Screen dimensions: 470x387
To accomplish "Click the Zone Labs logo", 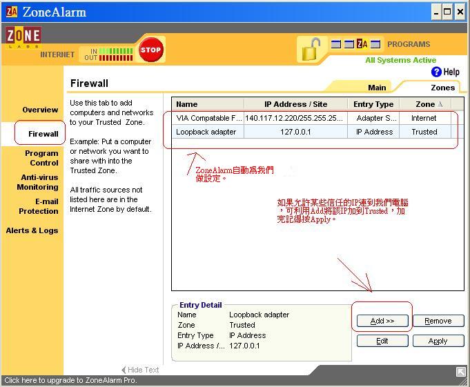I will 23,37.
